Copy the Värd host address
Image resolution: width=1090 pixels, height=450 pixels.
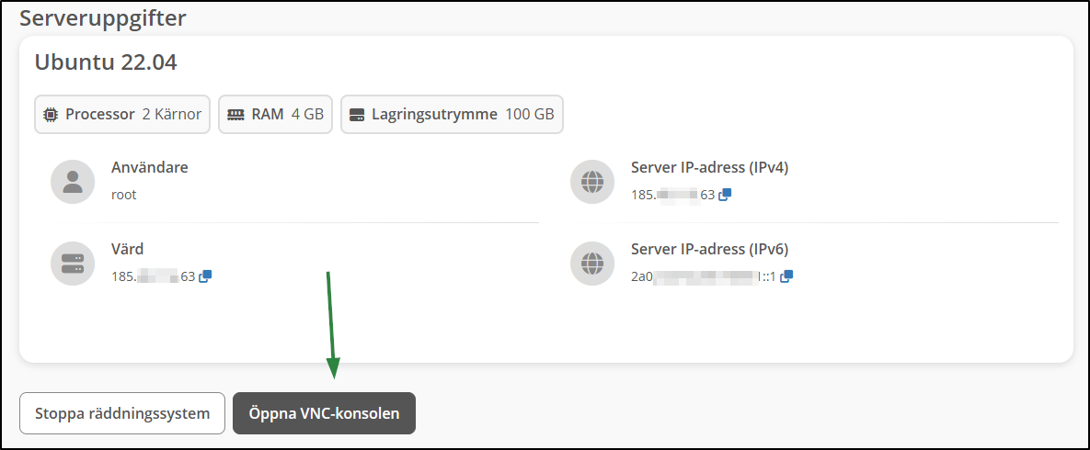pyautogui.click(x=205, y=276)
